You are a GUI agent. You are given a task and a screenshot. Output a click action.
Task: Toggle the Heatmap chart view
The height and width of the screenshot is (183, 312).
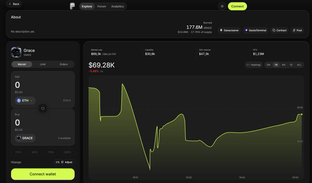[x=253, y=65]
